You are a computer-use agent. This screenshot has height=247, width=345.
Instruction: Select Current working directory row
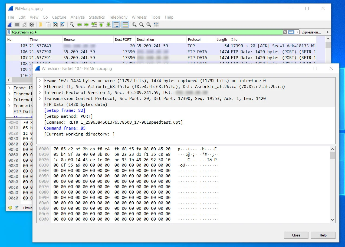pyautogui.click(x=186, y=134)
